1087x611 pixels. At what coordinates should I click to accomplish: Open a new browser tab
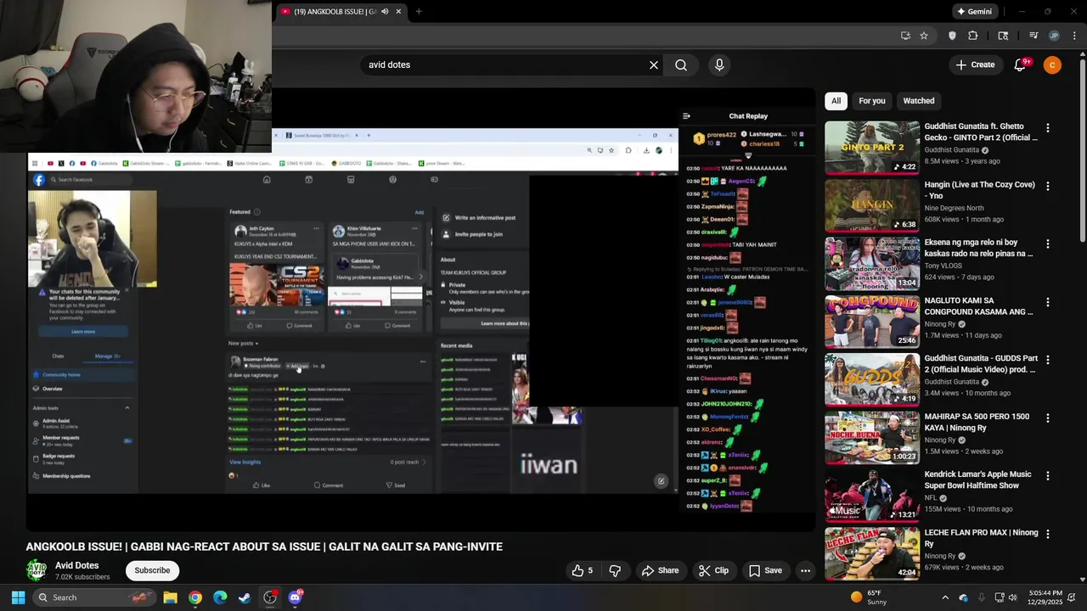(419, 12)
